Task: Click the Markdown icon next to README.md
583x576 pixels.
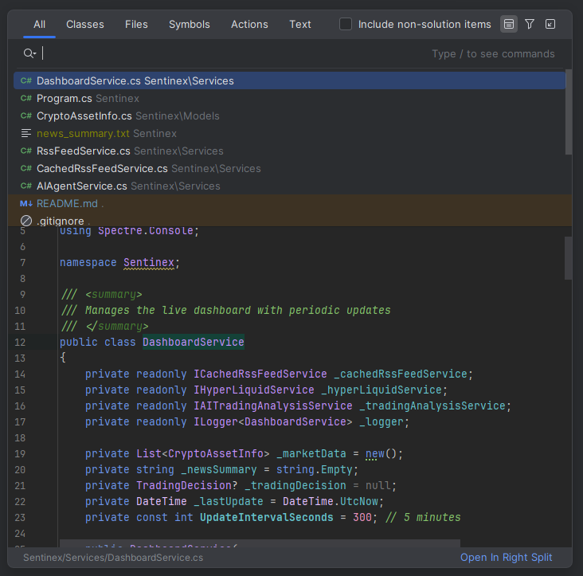Action: pyautogui.click(x=26, y=203)
